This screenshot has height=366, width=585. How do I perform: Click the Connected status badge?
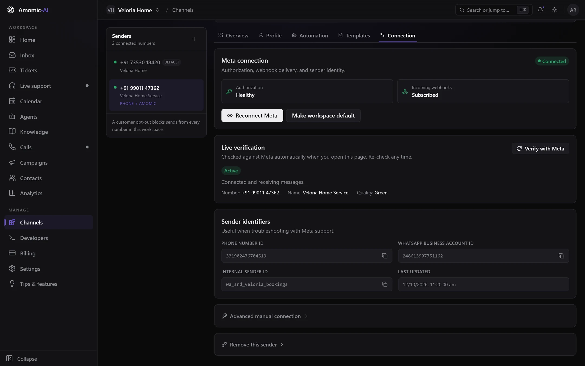tap(552, 61)
